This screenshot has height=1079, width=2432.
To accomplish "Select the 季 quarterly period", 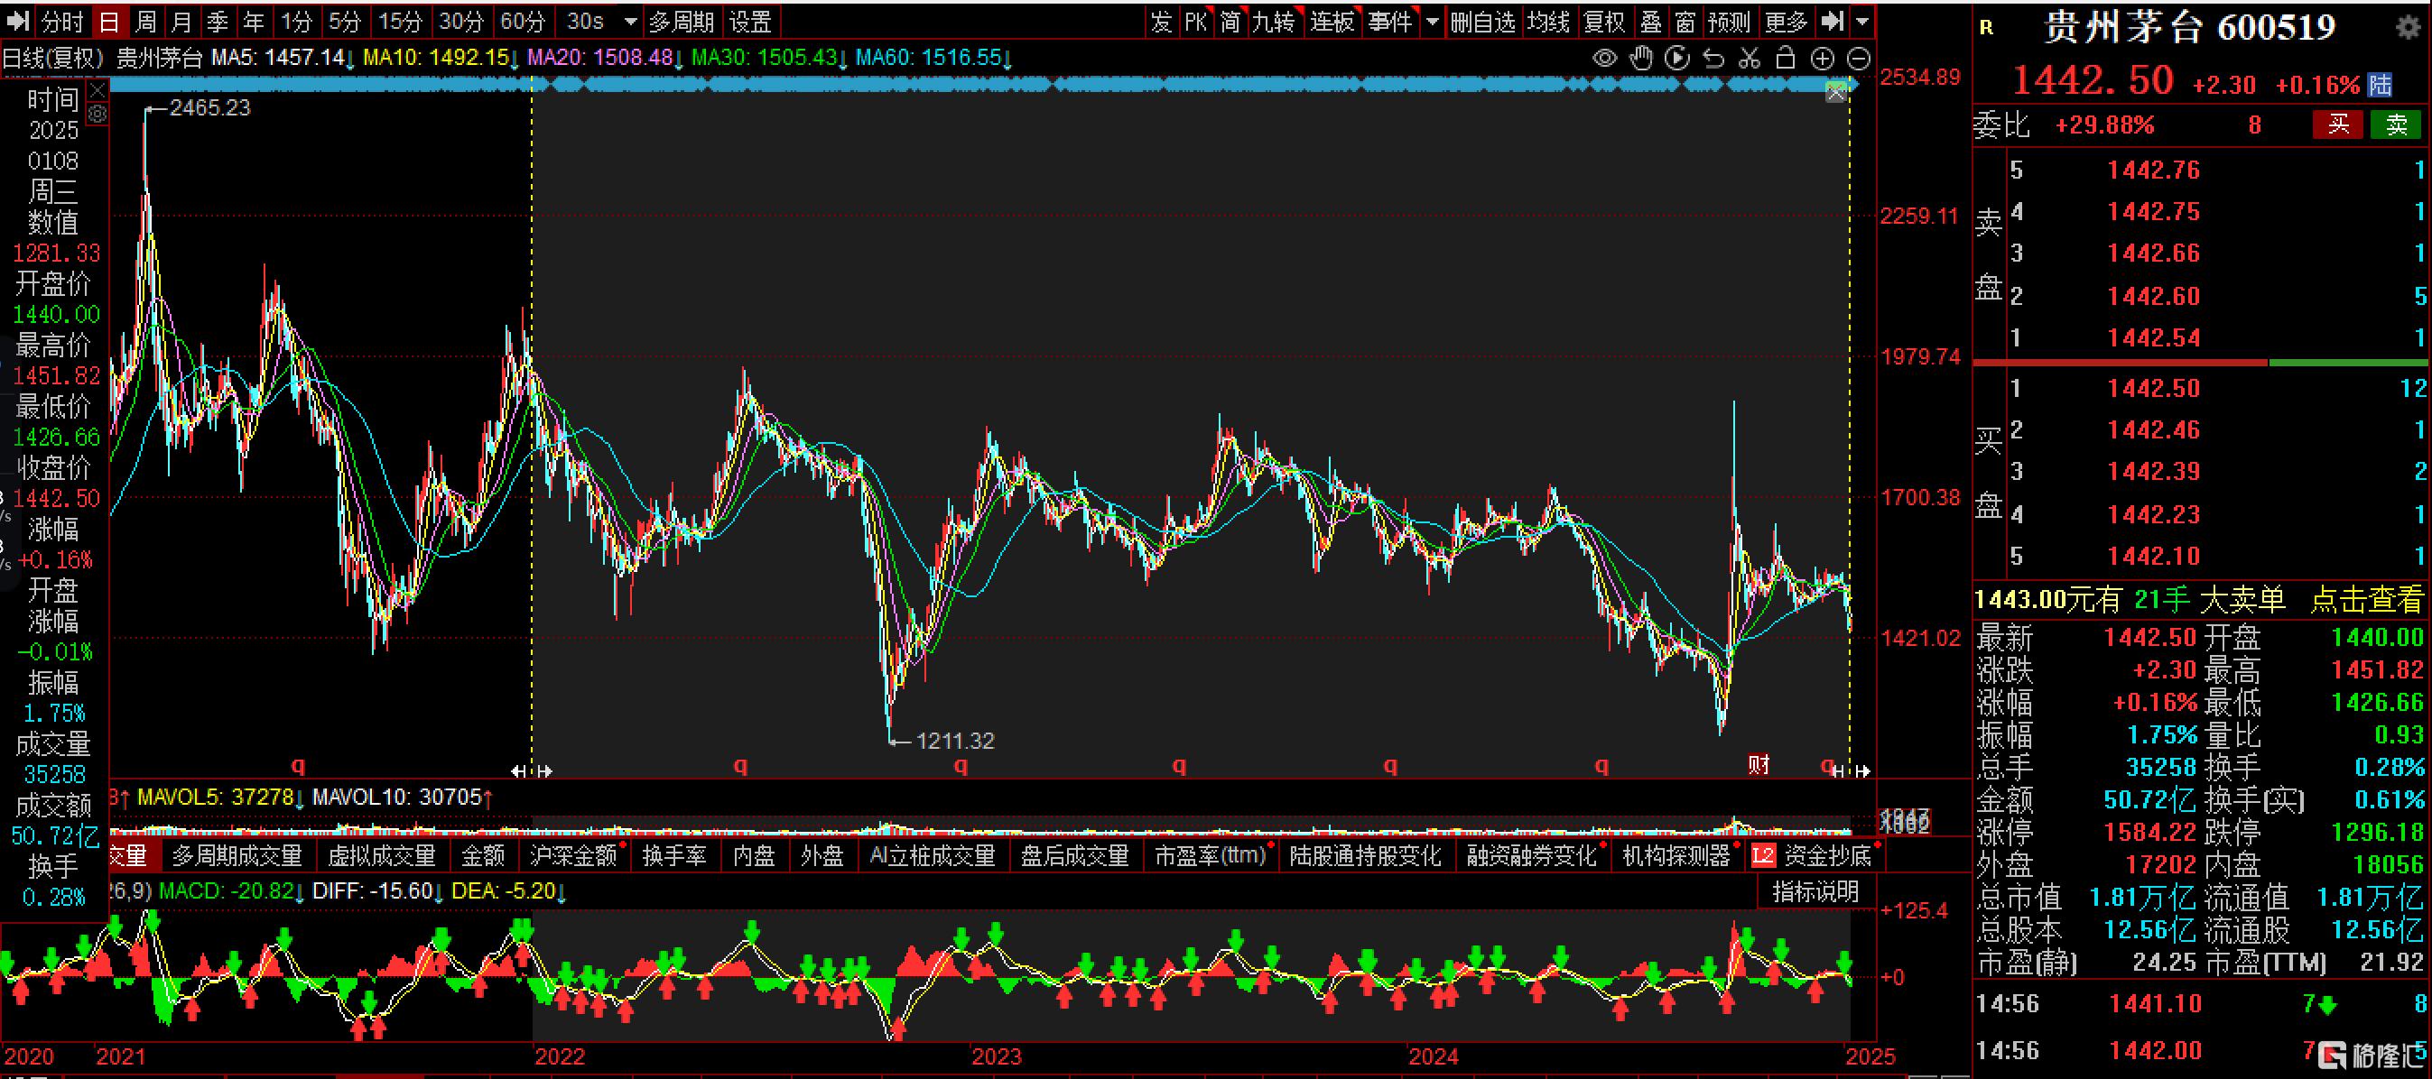I will [218, 21].
